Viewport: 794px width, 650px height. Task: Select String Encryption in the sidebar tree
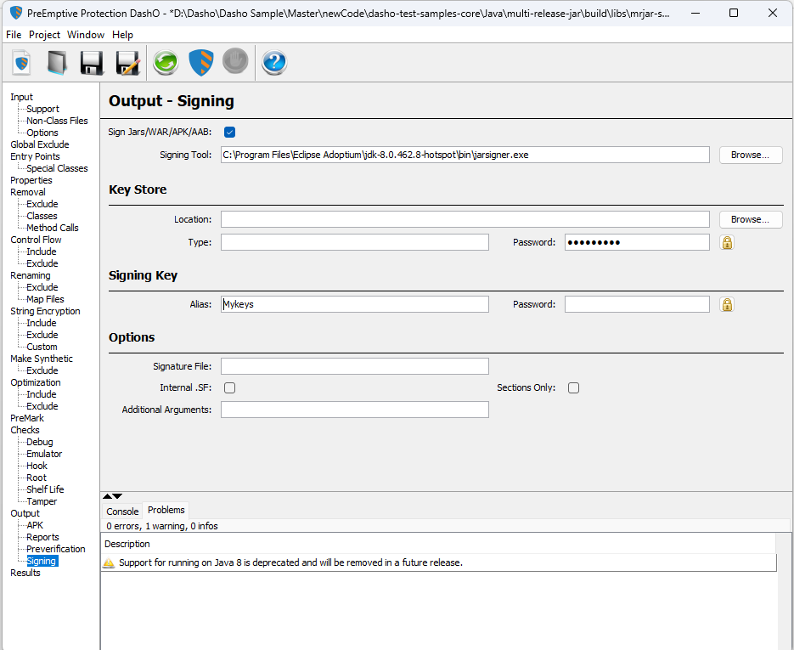tap(45, 311)
